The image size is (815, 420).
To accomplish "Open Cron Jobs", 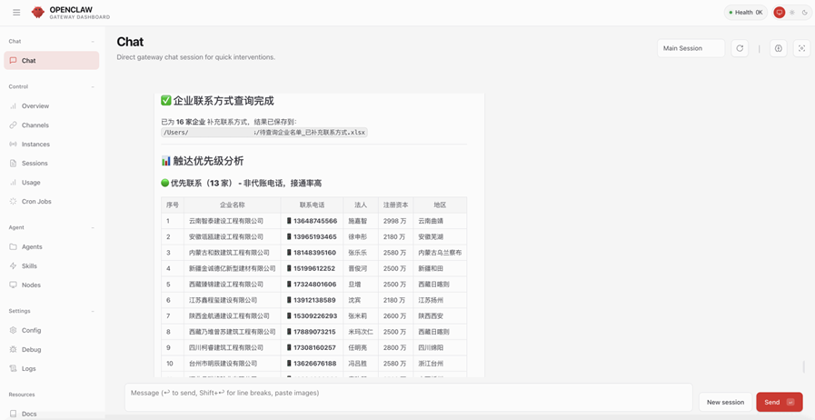I will click(x=52, y=201).
